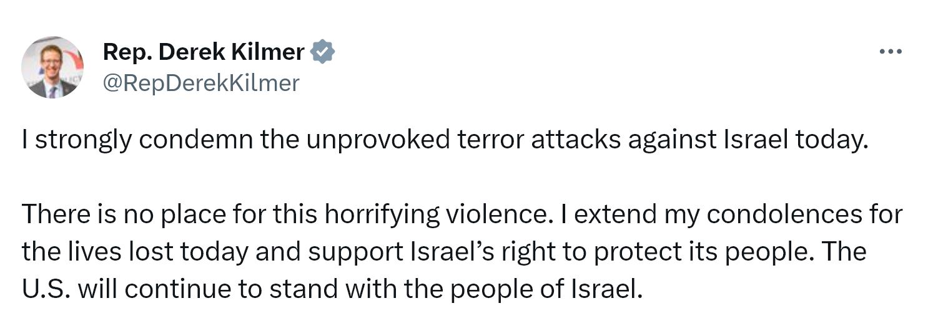Click the last line starting with "U.S."
Screen dimensions: 928x336
[x=331, y=289]
